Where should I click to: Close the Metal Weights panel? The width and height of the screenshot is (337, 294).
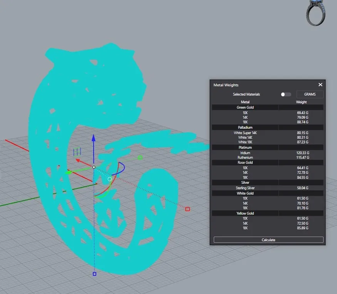320,85
